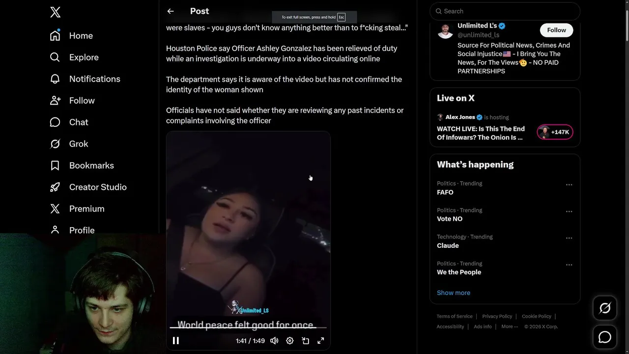629x354 pixels.
Task: Go to Explore in the sidebar
Action: tap(74, 57)
